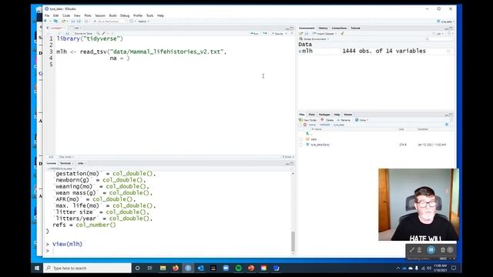The image size is (493, 277).
Task: Click New Folder in Files pane
Action: 308,120
